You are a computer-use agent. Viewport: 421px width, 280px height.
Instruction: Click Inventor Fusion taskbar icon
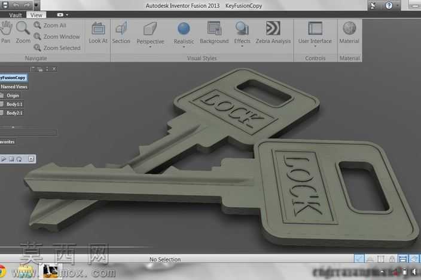click(x=51, y=271)
